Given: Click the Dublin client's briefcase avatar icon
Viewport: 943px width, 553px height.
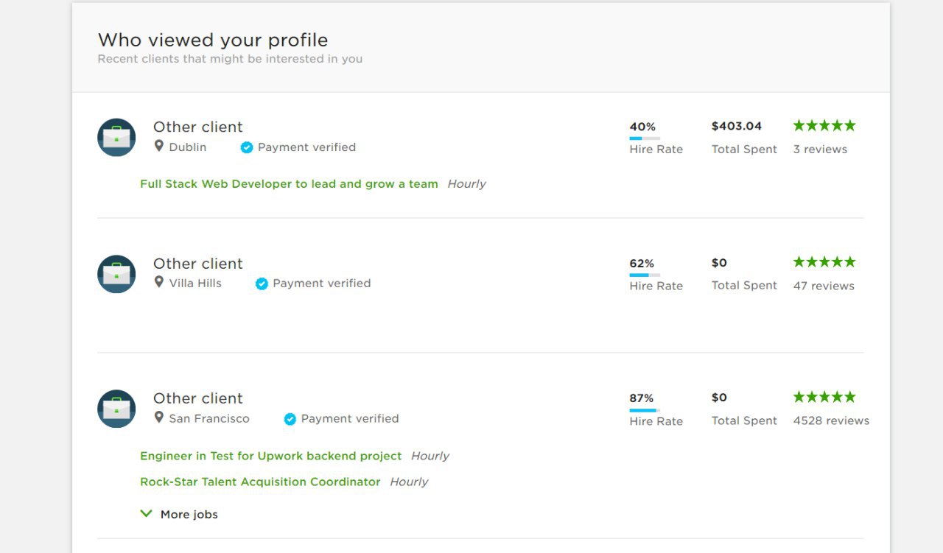Looking at the screenshot, I should click(x=116, y=137).
